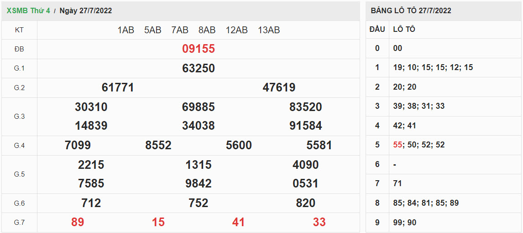Select fifth prize number 9842
Screen dimensions: 523x233
pos(198,183)
